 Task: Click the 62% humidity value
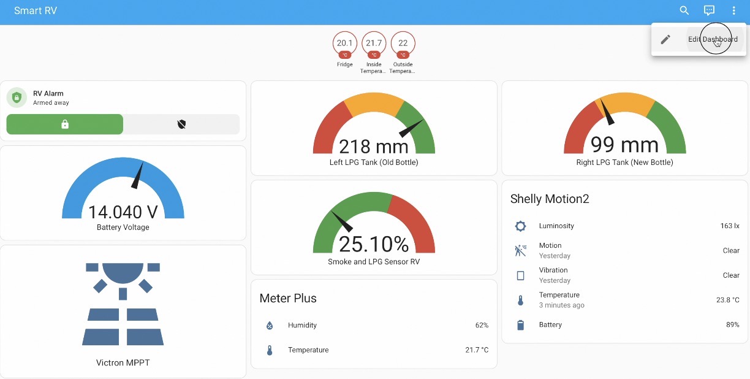482,325
